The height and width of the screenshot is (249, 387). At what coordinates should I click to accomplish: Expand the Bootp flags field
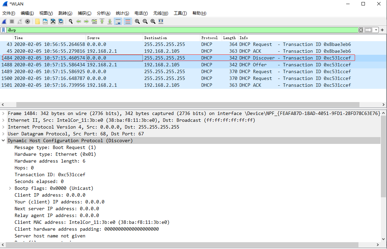(10, 188)
